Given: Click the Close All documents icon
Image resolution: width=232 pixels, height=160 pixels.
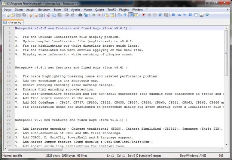Looking at the screenshot, I should pos(36,15).
